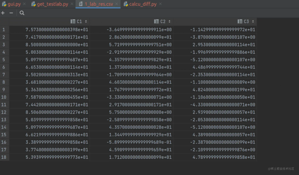Click cell -3.87000000000000107e+00 in row 2

coord(215,37)
